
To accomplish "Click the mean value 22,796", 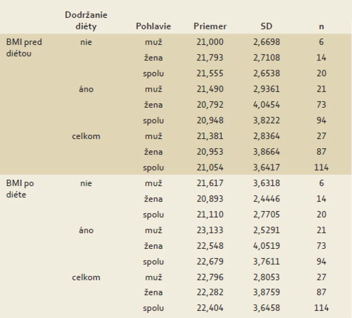I will tap(210, 277).
